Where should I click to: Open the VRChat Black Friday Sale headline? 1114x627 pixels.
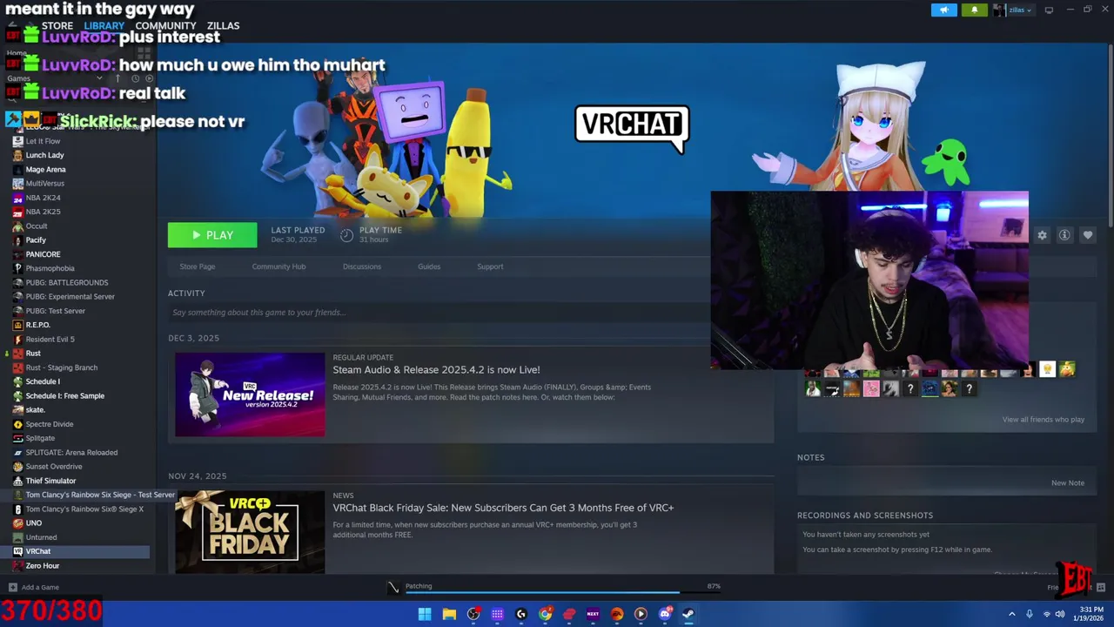click(x=503, y=508)
